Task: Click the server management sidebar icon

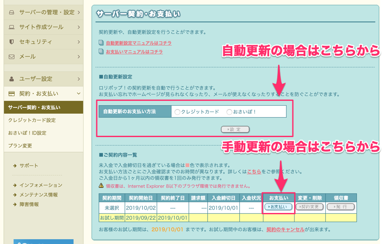Action: coord(12,13)
